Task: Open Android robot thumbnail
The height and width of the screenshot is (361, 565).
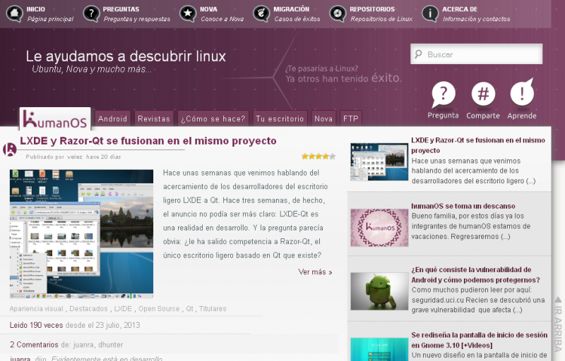Action: [x=379, y=291]
